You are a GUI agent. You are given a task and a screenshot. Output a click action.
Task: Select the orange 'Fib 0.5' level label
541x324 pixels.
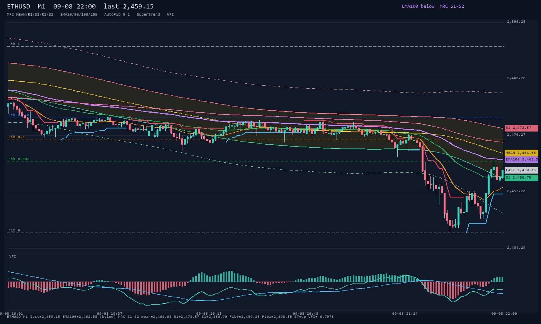point(17,137)
